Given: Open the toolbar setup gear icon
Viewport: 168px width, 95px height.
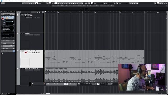Looking at the screenshot, I should (167, 3).
